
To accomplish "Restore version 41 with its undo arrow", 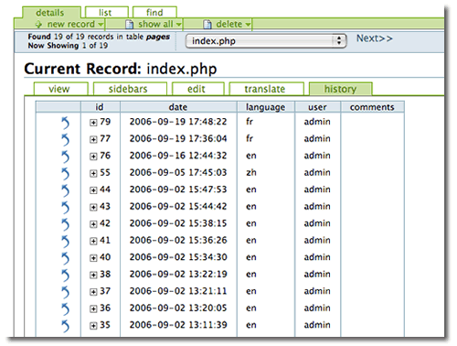I will click(x=66, y=241).
